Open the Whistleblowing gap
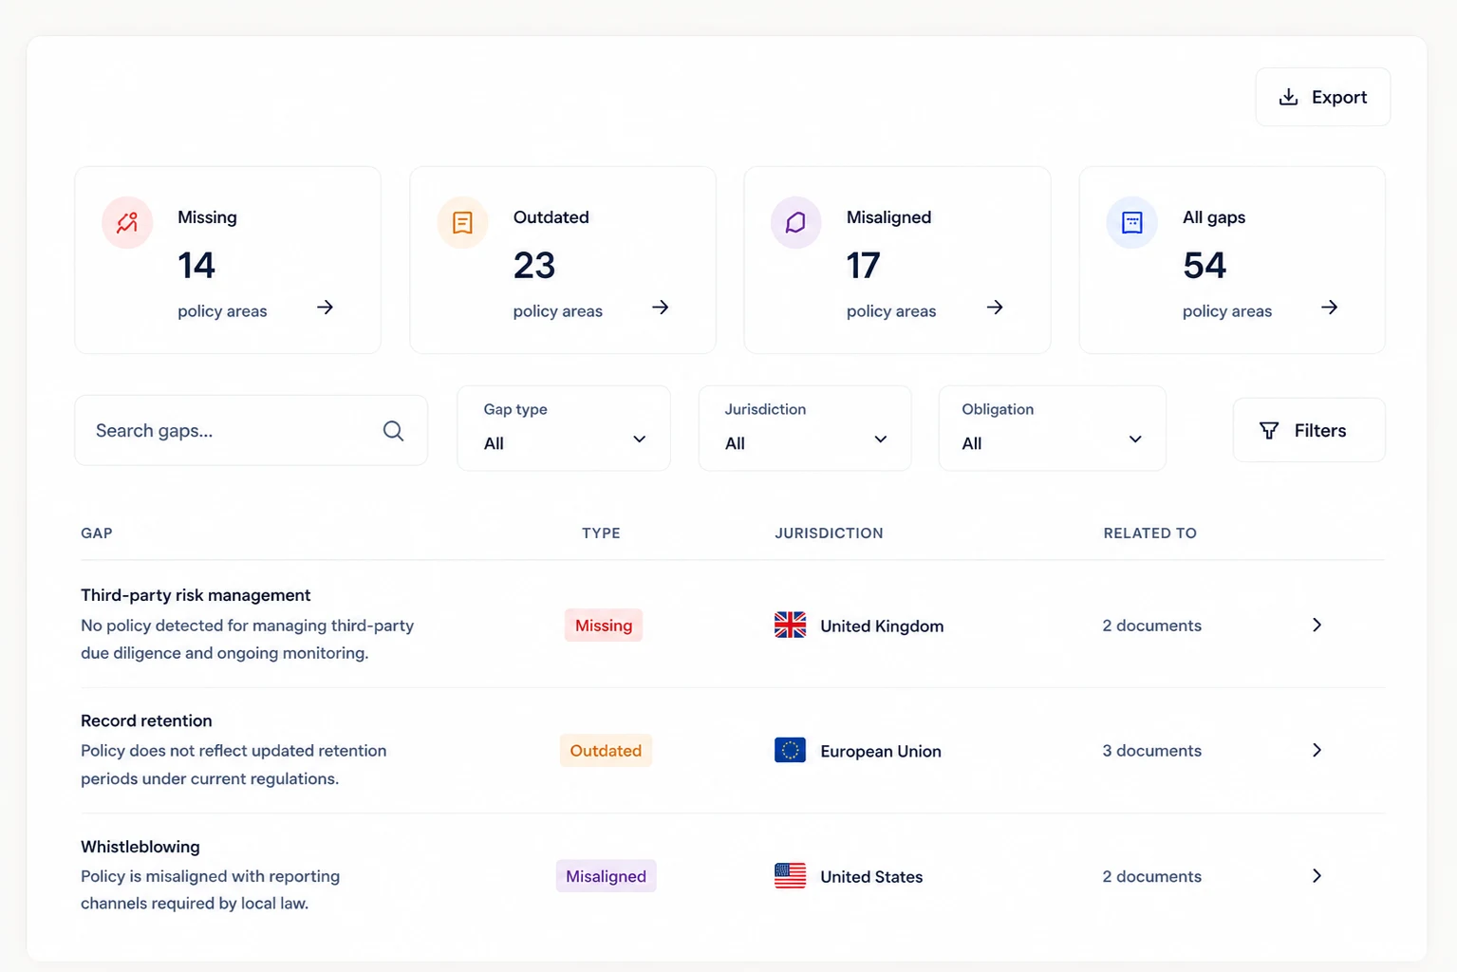 coord(140,847)
